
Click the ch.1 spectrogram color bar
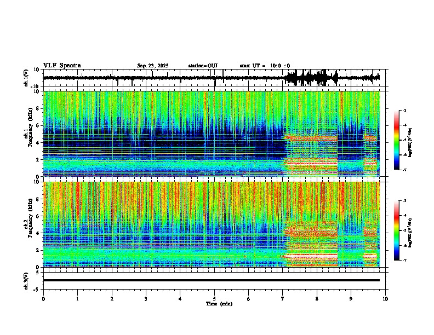[397, 140]
